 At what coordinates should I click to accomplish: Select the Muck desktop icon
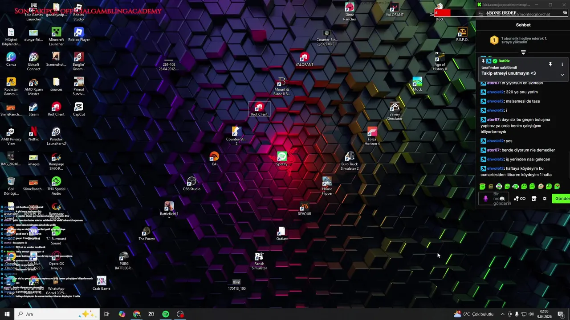tap(417, 84)
